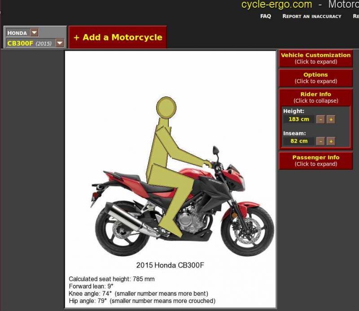Increase rider height with plus button

pyautogui.click(x=331, y=119)
